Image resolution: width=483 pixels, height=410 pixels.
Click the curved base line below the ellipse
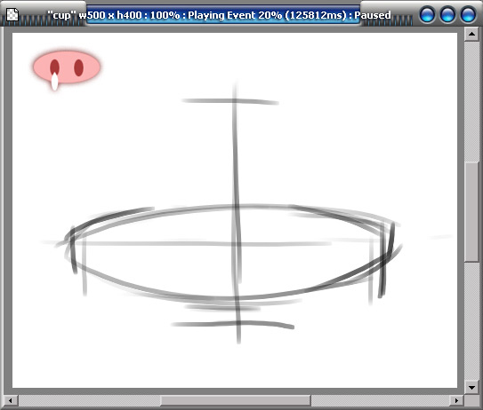click(233, 324)
